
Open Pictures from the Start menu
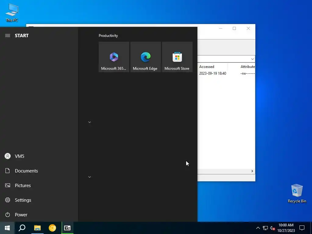click(x=39, y=186)
